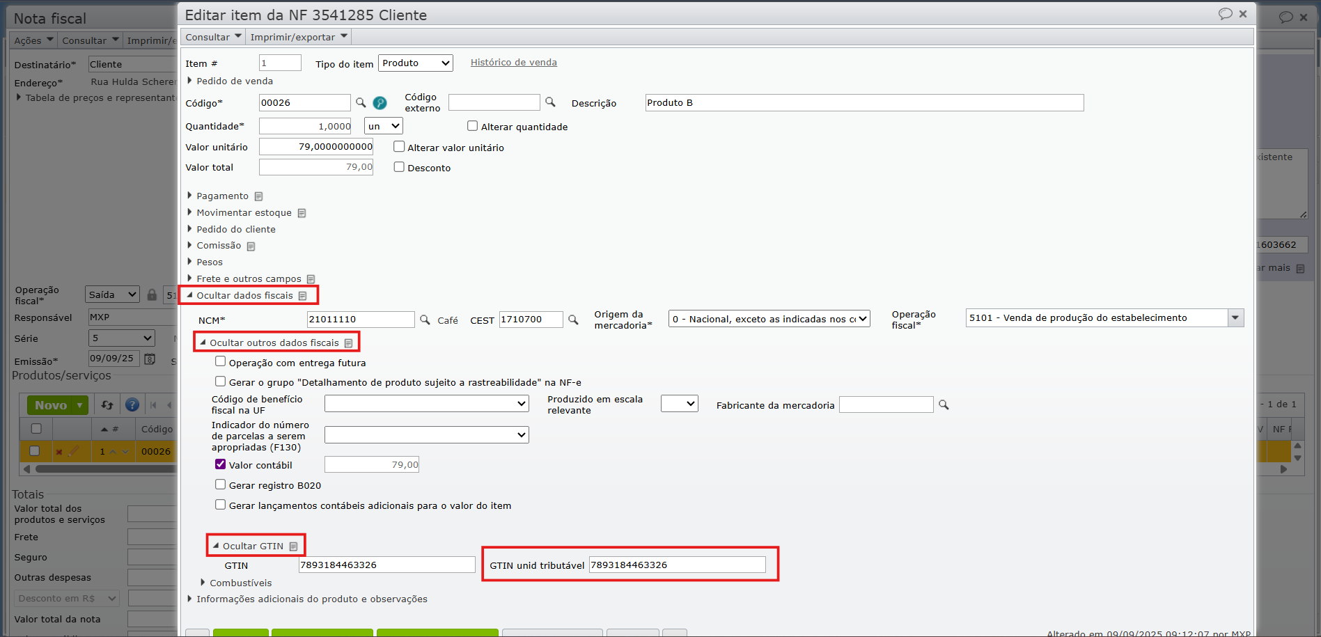
Task: Click the GTIN unid tributável field
Action: [x=678, y=565]
